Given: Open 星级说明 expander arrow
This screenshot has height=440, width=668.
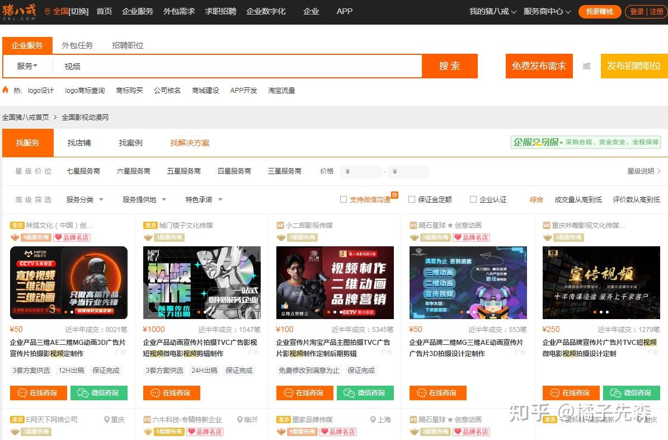Looking at the screenshot, I should tap(658, 171).
